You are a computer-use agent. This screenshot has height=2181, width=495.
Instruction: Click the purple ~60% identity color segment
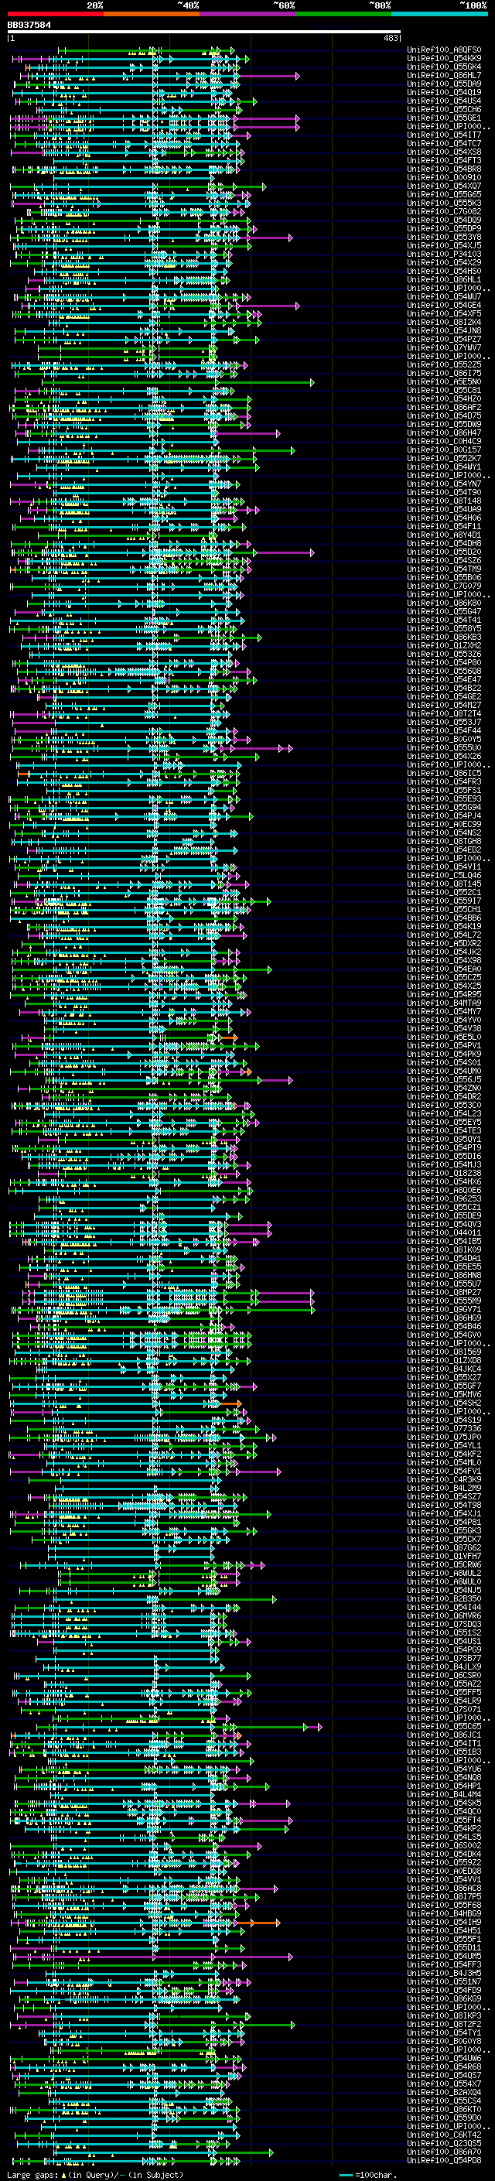[x=248, y=14]
